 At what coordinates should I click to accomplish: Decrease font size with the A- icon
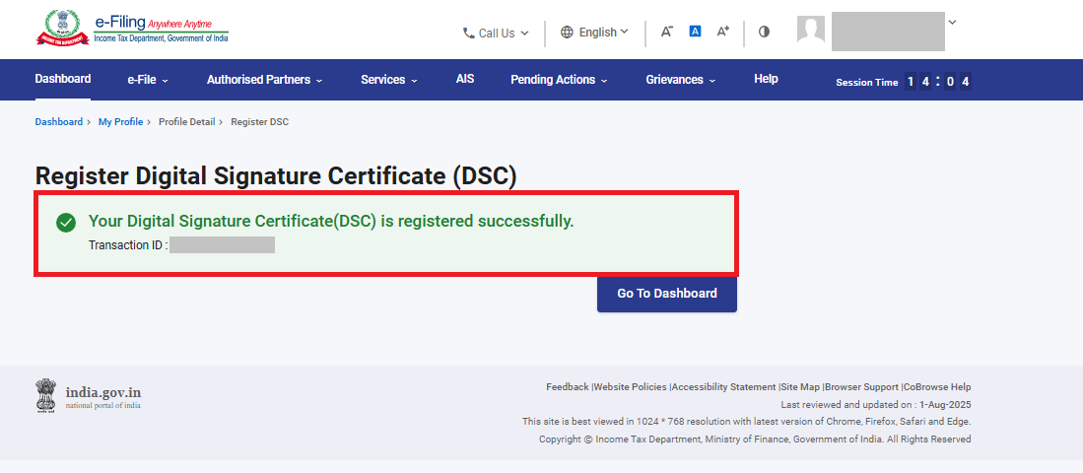click(x=667, y=32)
